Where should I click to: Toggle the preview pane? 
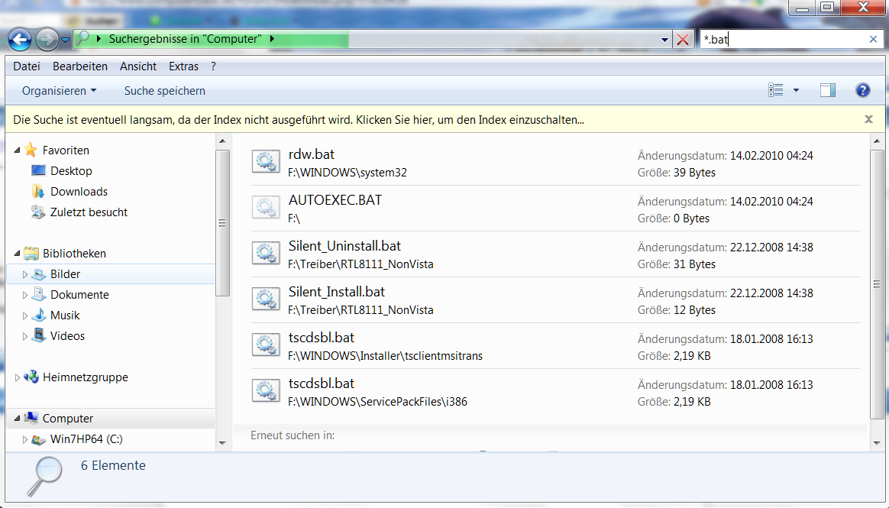coord(828,90)
